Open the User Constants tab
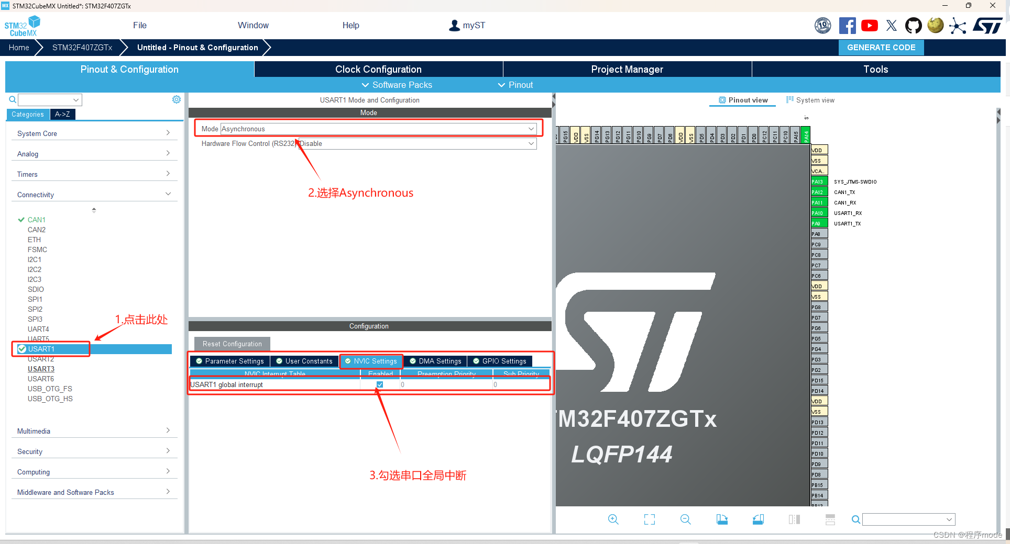This screenshot has height=544, width=1010. 304,361
